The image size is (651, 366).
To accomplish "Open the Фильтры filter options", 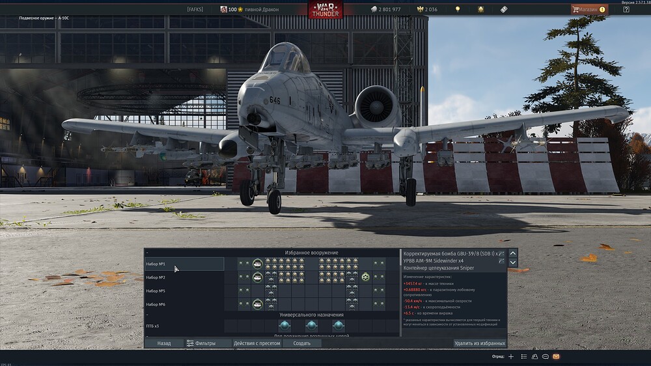I will click(x=201, y=343).
